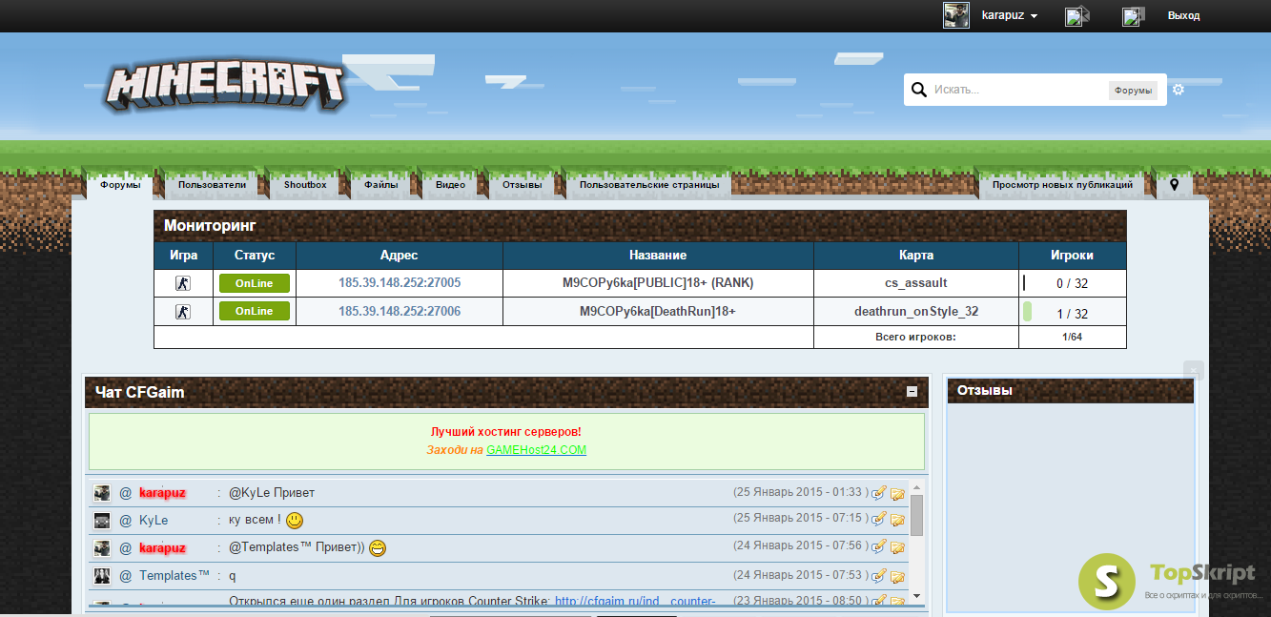Open folder icon on the 07:15 message
The height and width of the screenshot is (617, 1271).
click(x=897, y=520)
